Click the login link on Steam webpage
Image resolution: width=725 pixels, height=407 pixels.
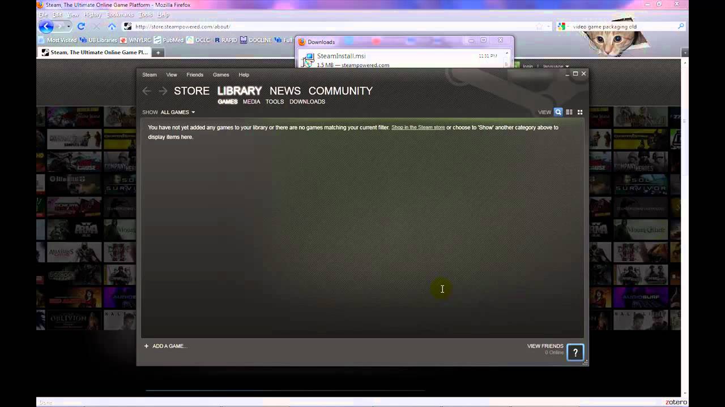coord(528,66)
